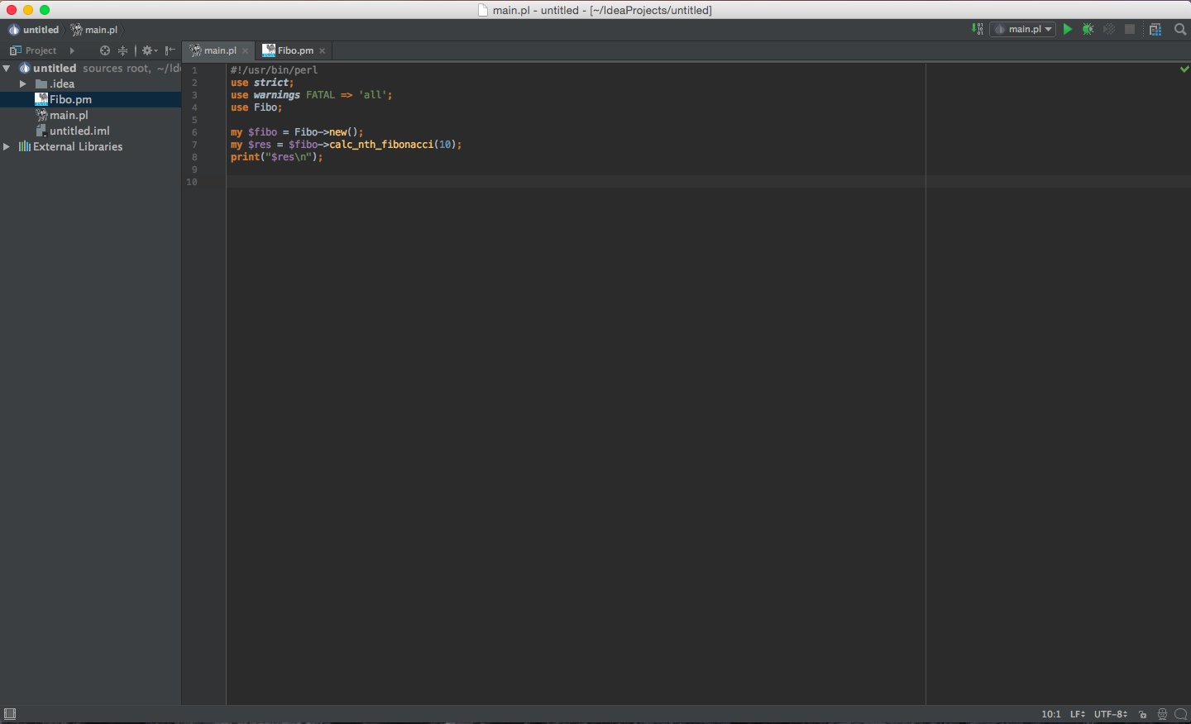
Task: Toggle tool window buttons in bottom-left corner
Action: [x=10, y=714]
